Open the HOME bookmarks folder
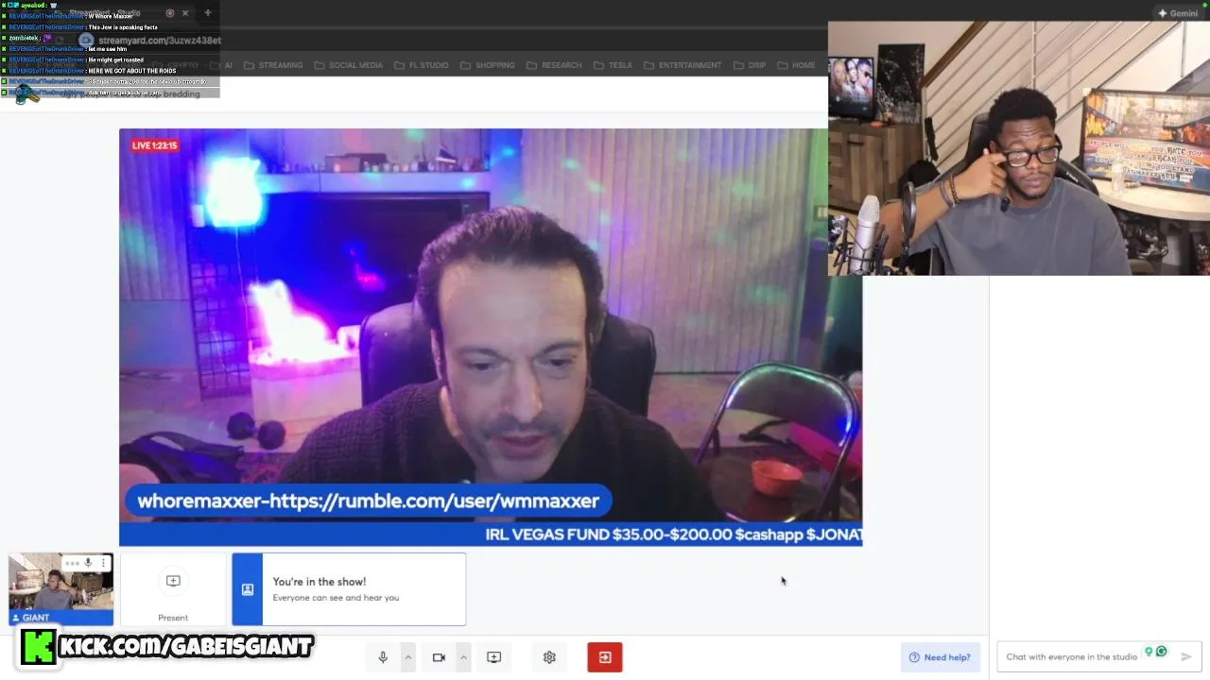This screenshot has width=1210, height=680. [796, 65]
